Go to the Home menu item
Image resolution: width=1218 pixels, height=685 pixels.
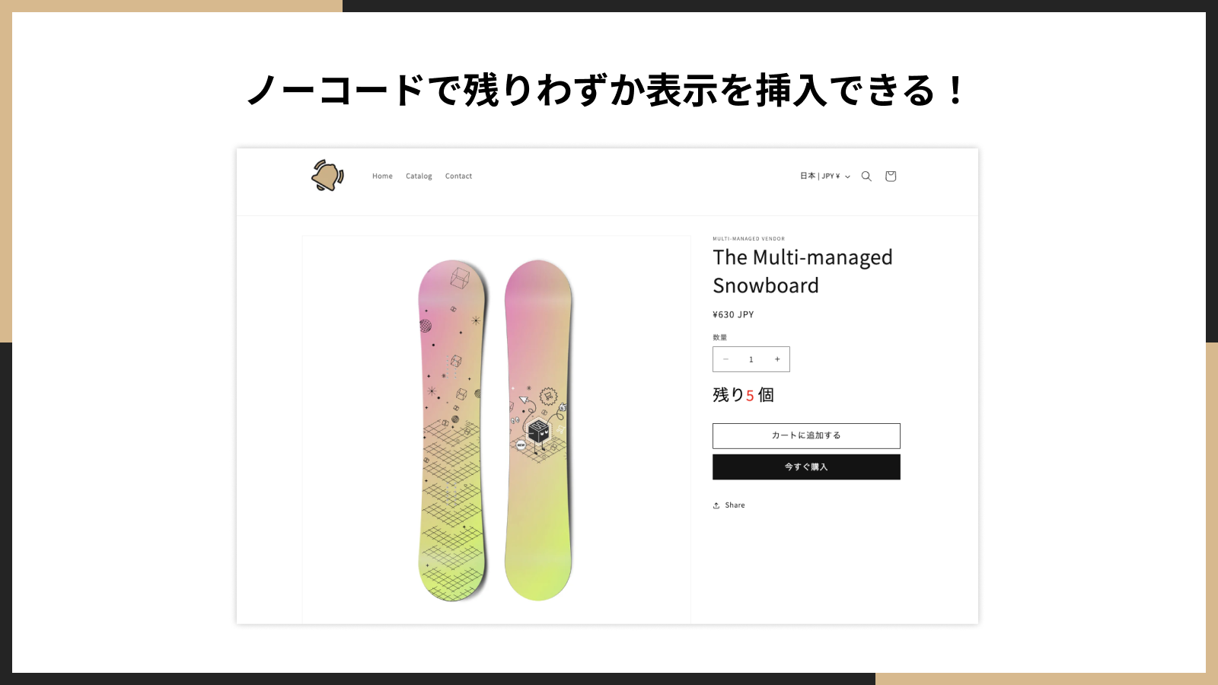382,176
